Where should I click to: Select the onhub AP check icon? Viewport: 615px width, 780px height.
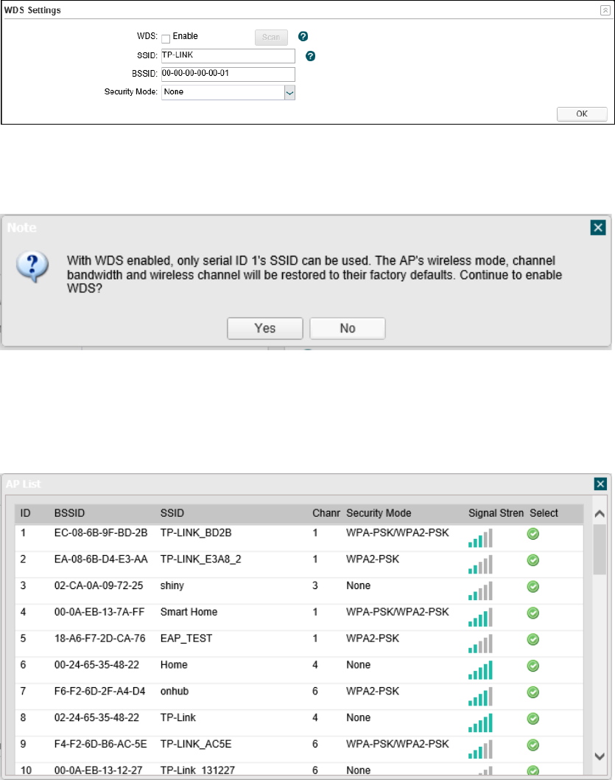[x=533, y=692]
